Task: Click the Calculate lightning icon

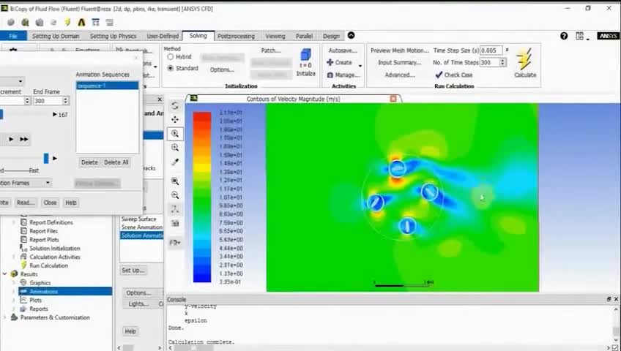Action: coord(524,60)
